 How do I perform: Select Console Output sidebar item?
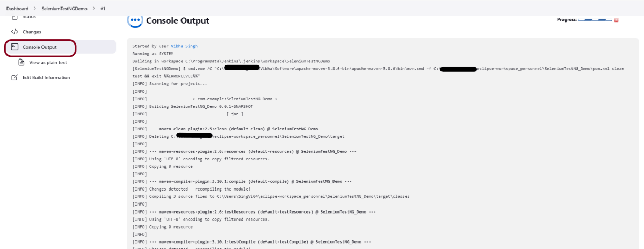pos(40,47)
